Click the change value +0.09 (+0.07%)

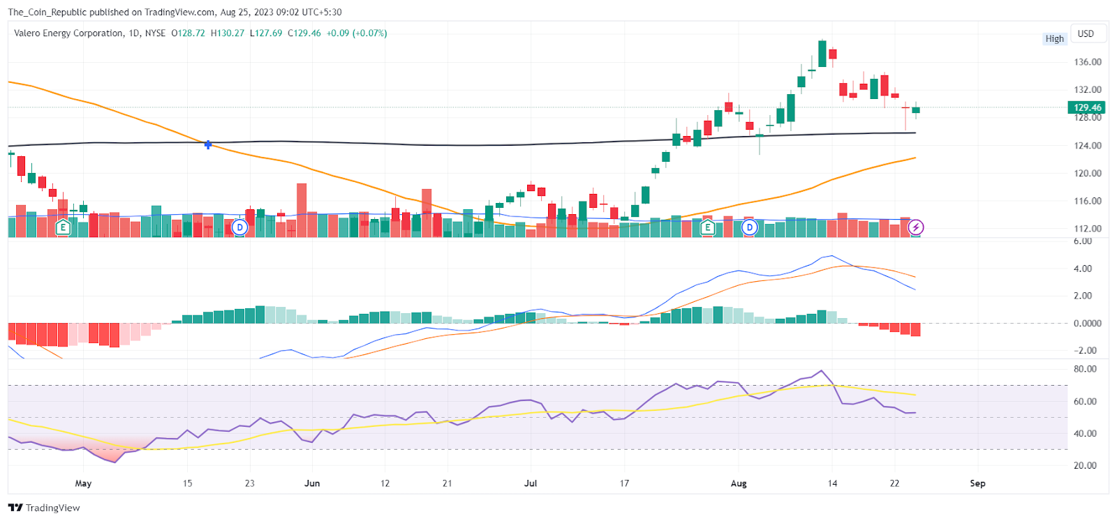click(357, 33)
